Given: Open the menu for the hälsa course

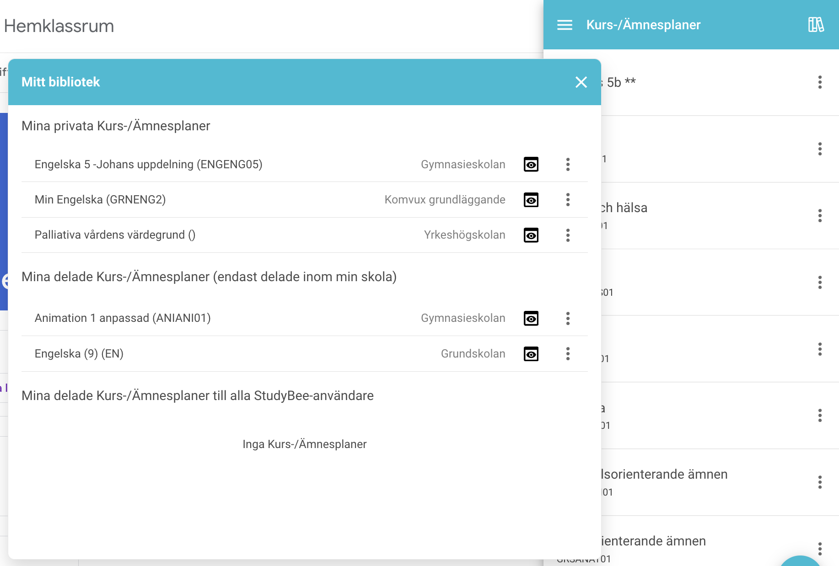Looking at the screenshot, I should pos(819,214).
